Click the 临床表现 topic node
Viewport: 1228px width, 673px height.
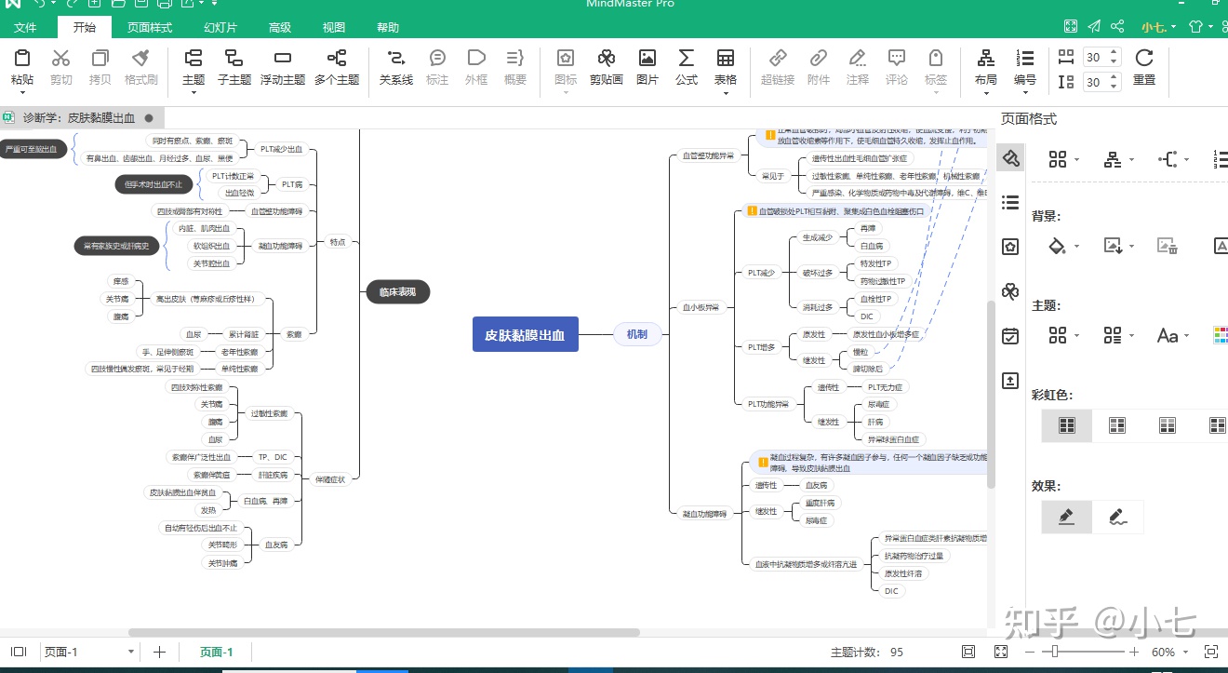tap(397, 292)
